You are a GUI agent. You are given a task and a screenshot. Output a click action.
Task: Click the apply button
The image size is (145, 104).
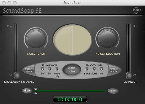113,91
